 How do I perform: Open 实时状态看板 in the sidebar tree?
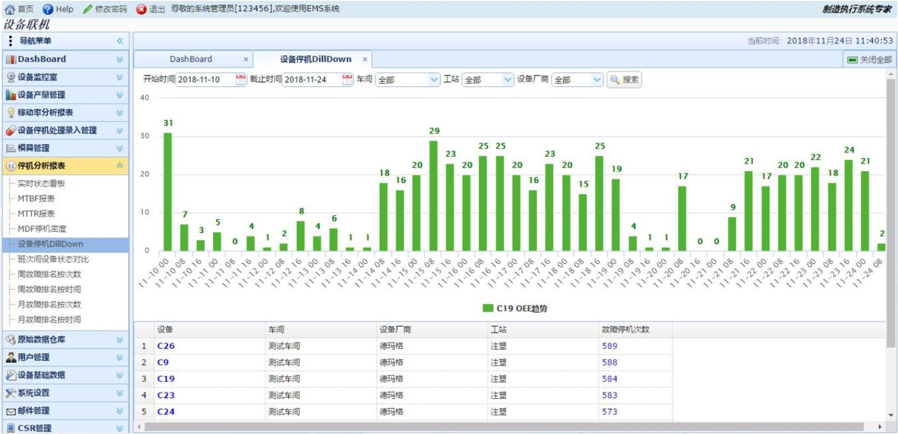(41, 184)
